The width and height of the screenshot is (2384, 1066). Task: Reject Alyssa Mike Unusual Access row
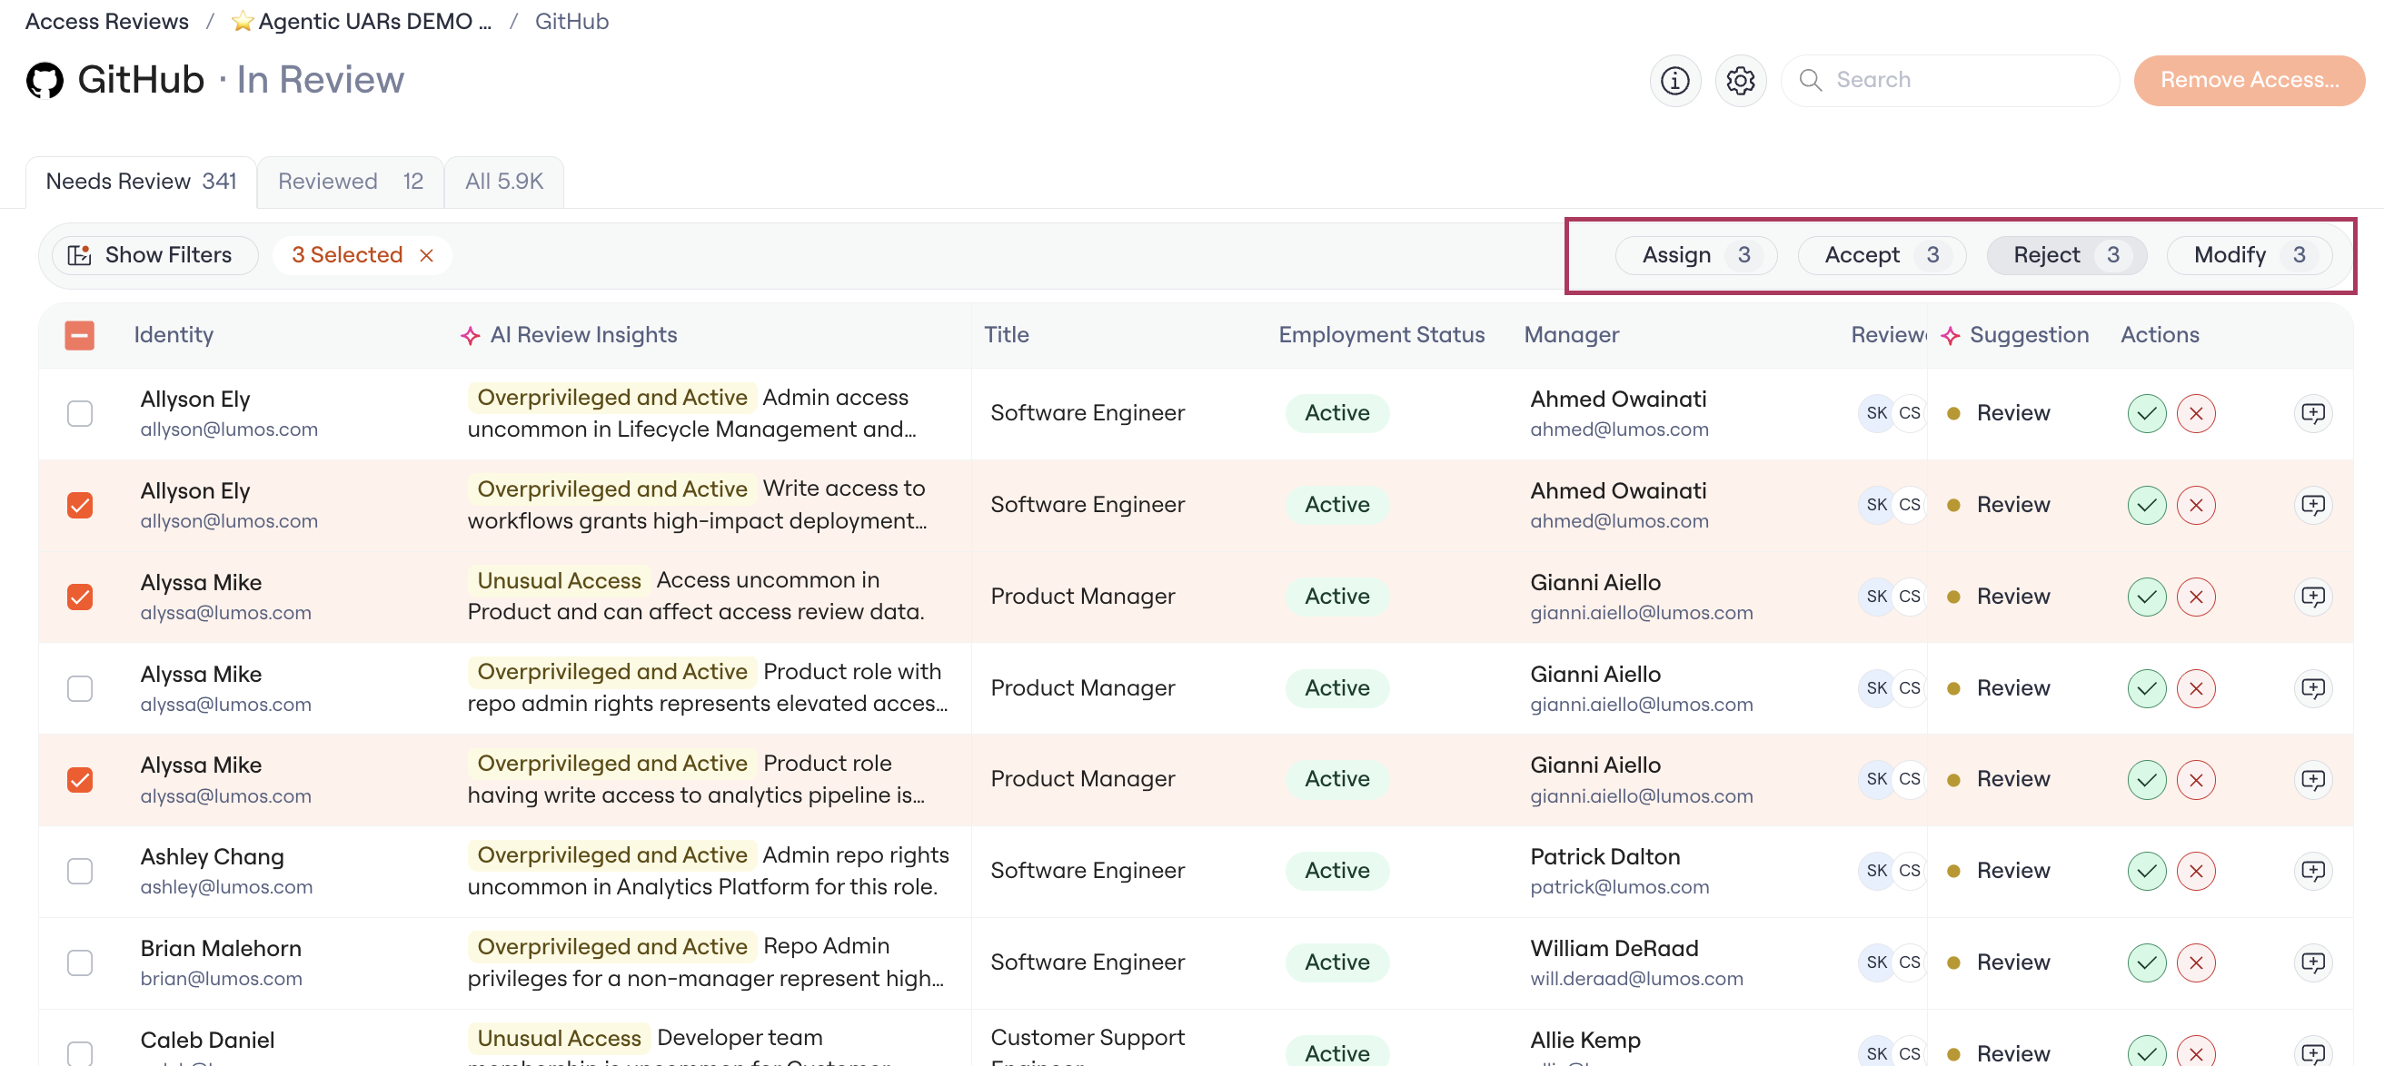[2195, 597]
